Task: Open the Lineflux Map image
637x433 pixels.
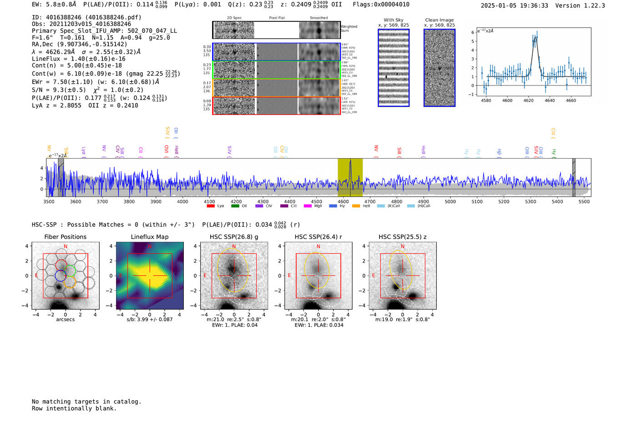Action: [150, 276]
